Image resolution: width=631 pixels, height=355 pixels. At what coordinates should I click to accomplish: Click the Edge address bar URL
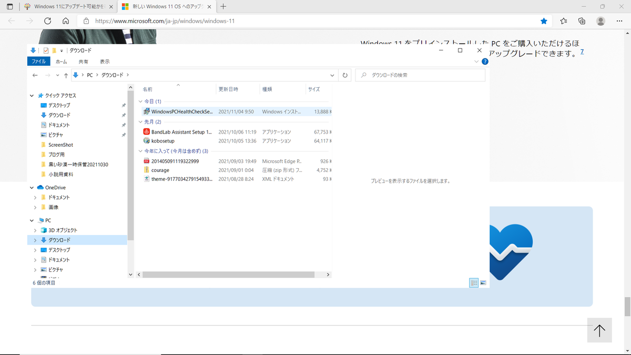pyautogui.click(x=165, y=22)
